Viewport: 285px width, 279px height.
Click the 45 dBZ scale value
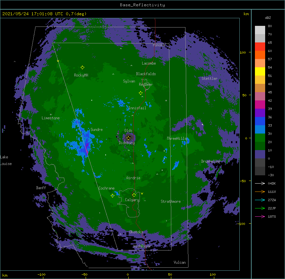270,92
